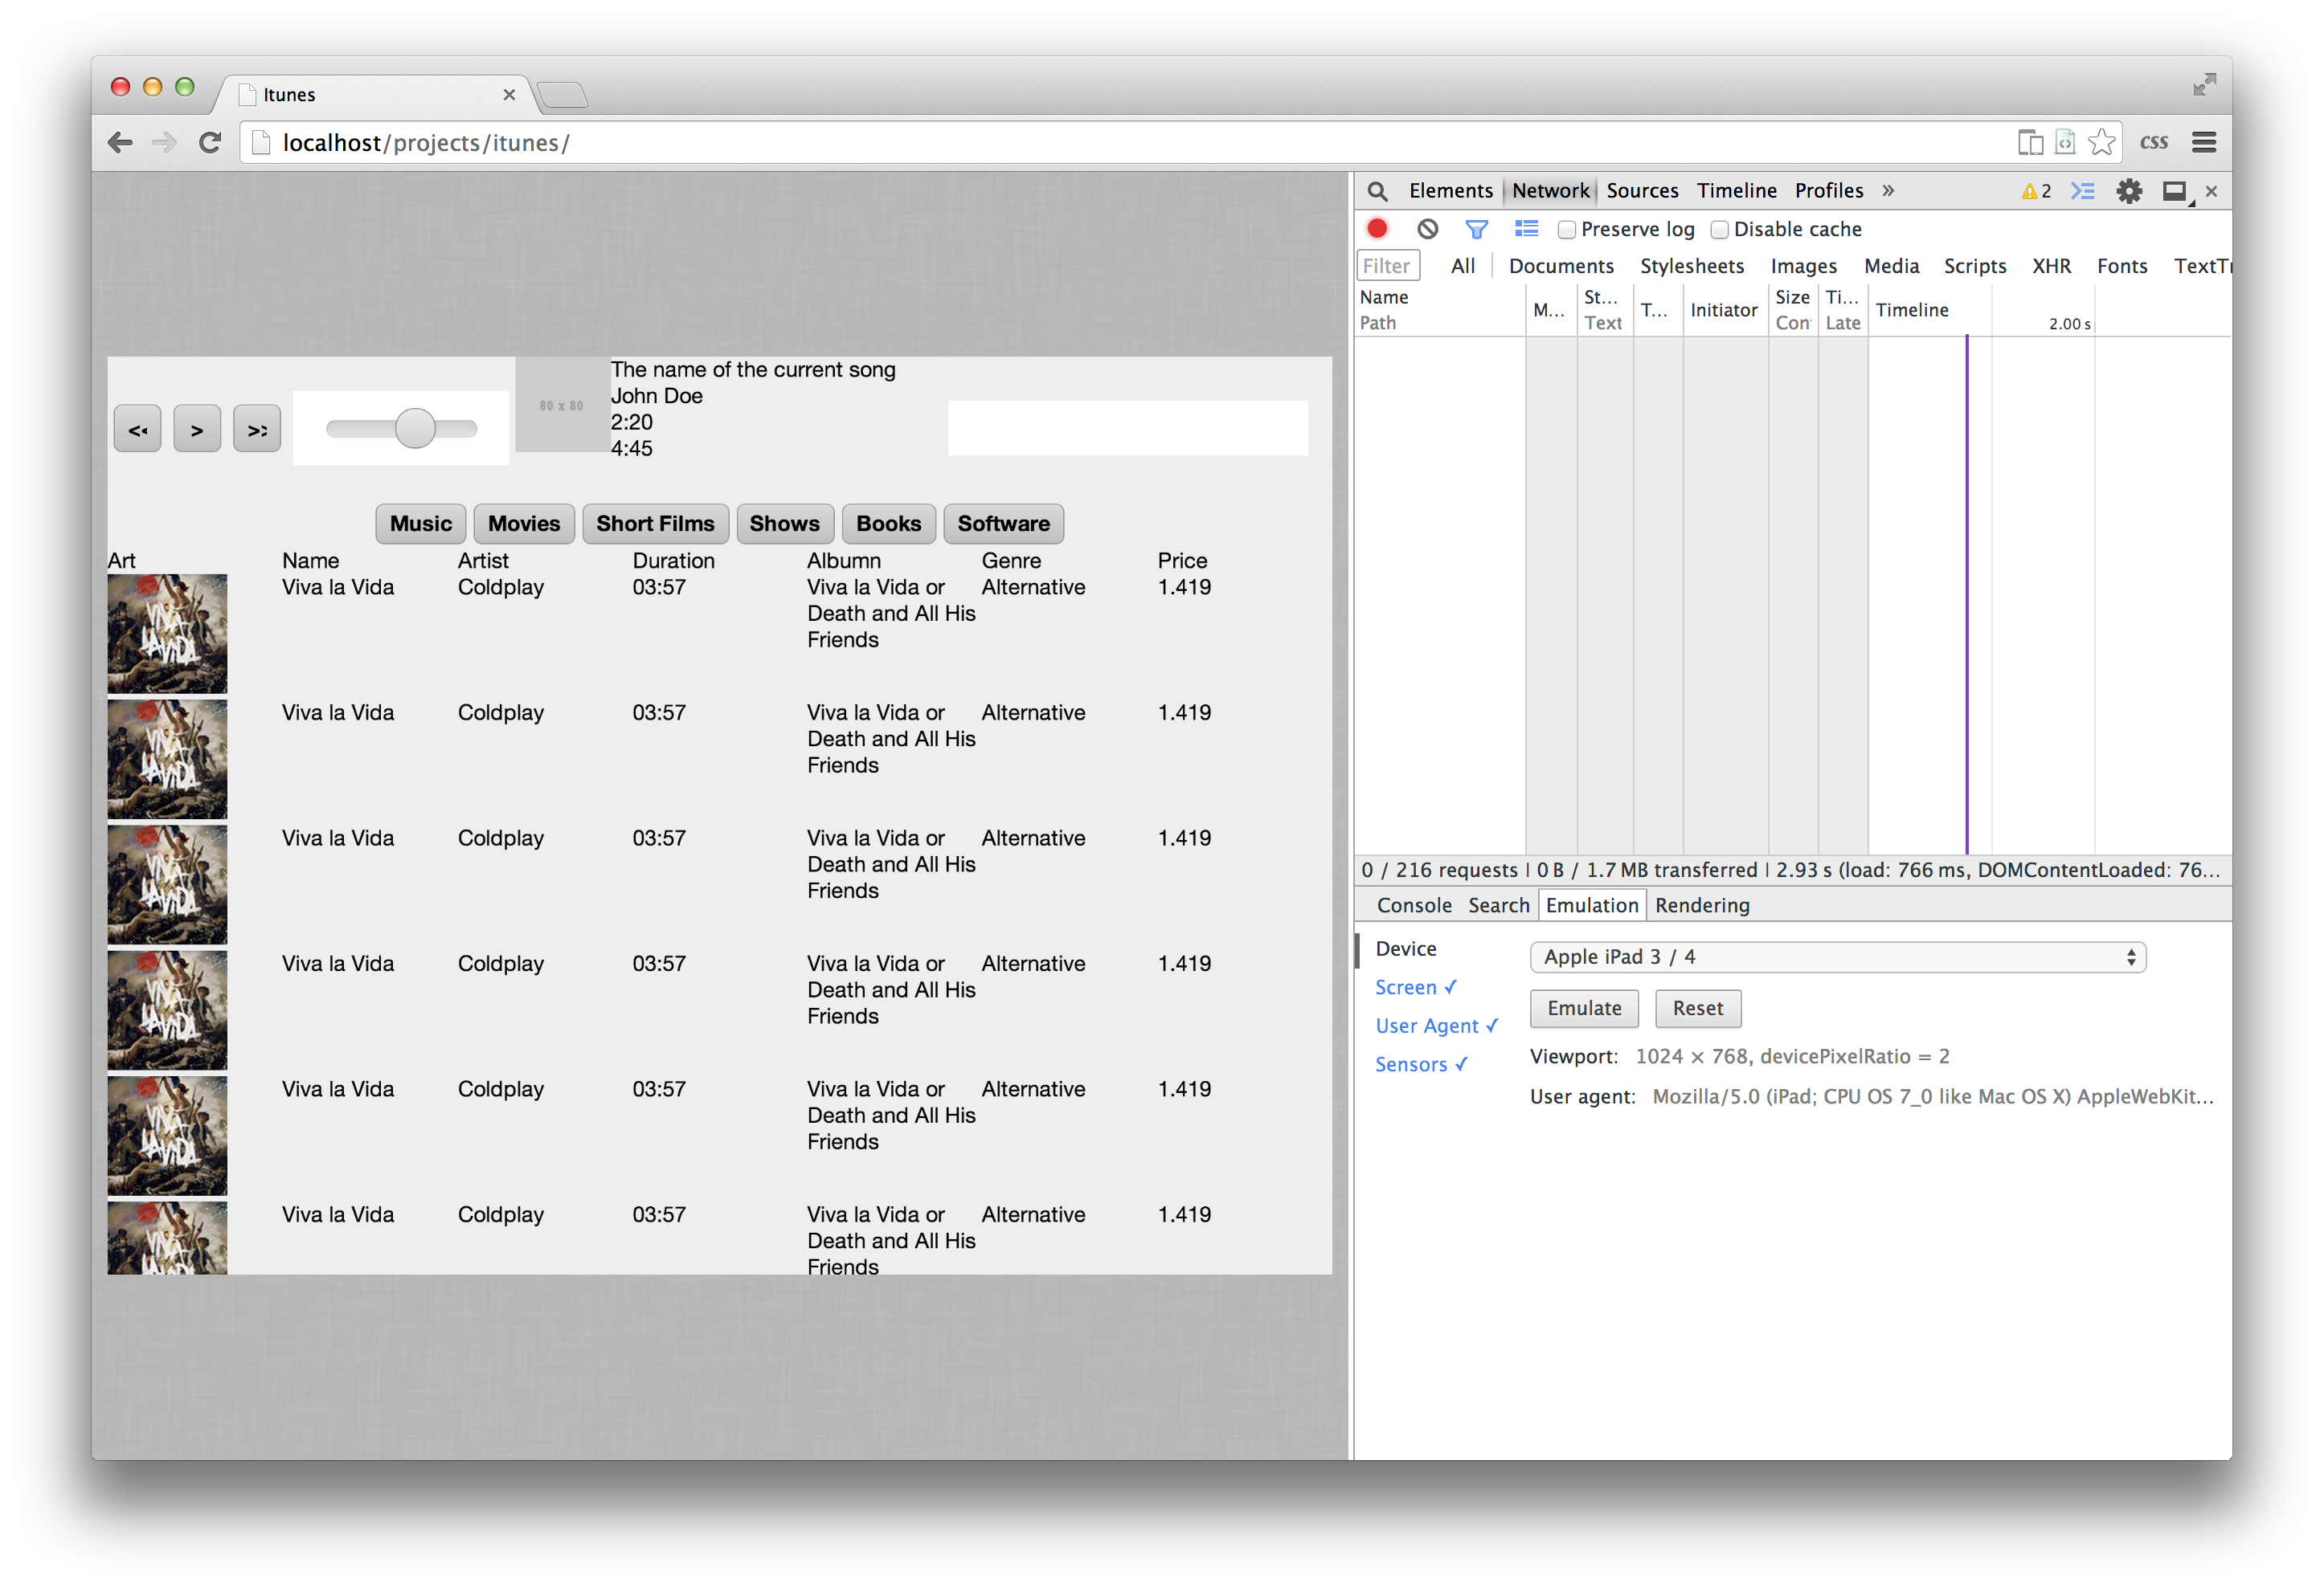Click the Reset button
2324x1587 pixels.
[1697, 1009]
